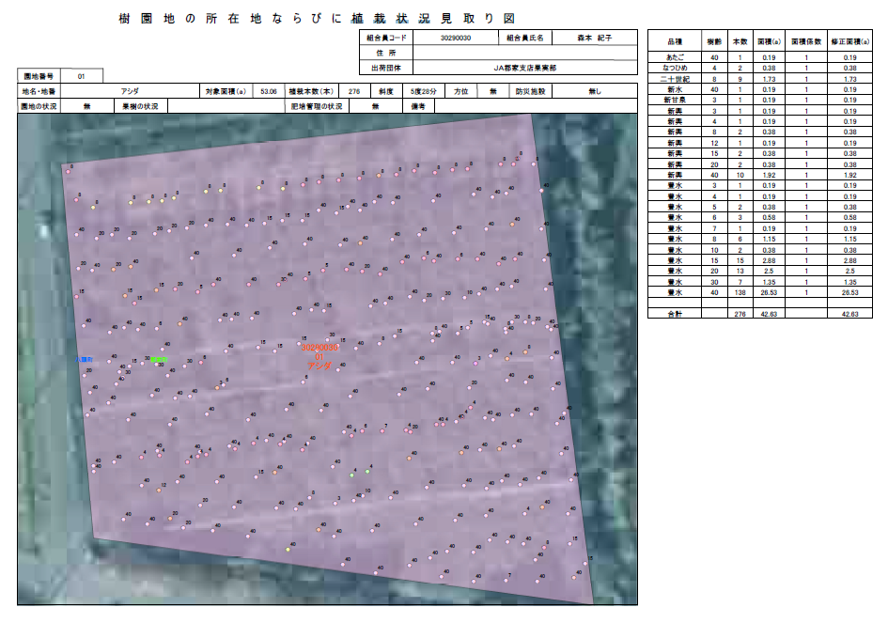Click the 地名・地番 value アシダ
The height and width of the screenshot is (623, 888).
[131, 92]
